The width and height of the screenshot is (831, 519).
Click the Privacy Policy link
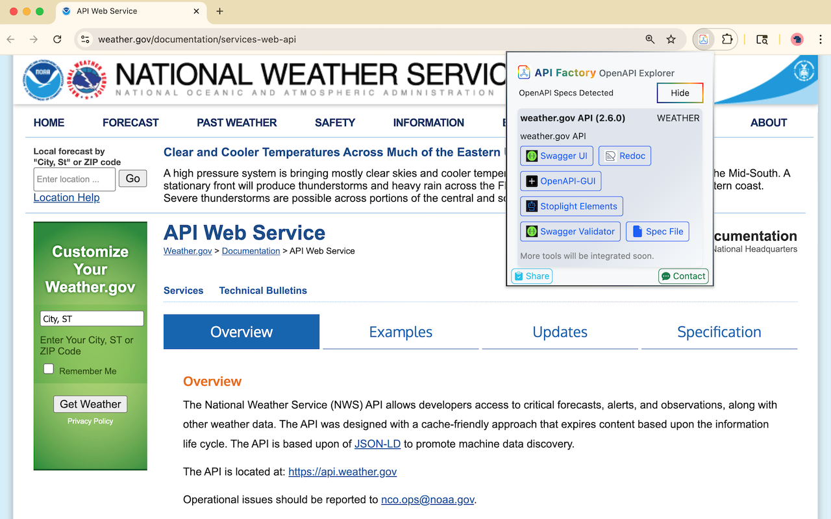90,421
